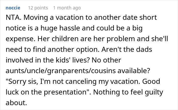The height and width of the screenshot is (110, 178).
Task: Click the word 'presentation' in the comment
Action: click(x=65, y=92)
